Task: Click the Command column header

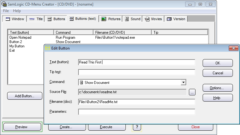Action: (x=73, y=33)
